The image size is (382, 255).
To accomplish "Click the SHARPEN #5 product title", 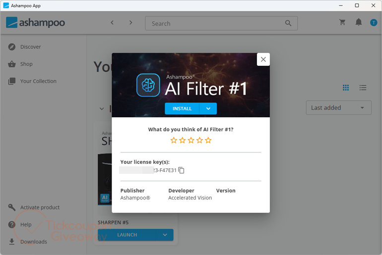I will (113, 222).
